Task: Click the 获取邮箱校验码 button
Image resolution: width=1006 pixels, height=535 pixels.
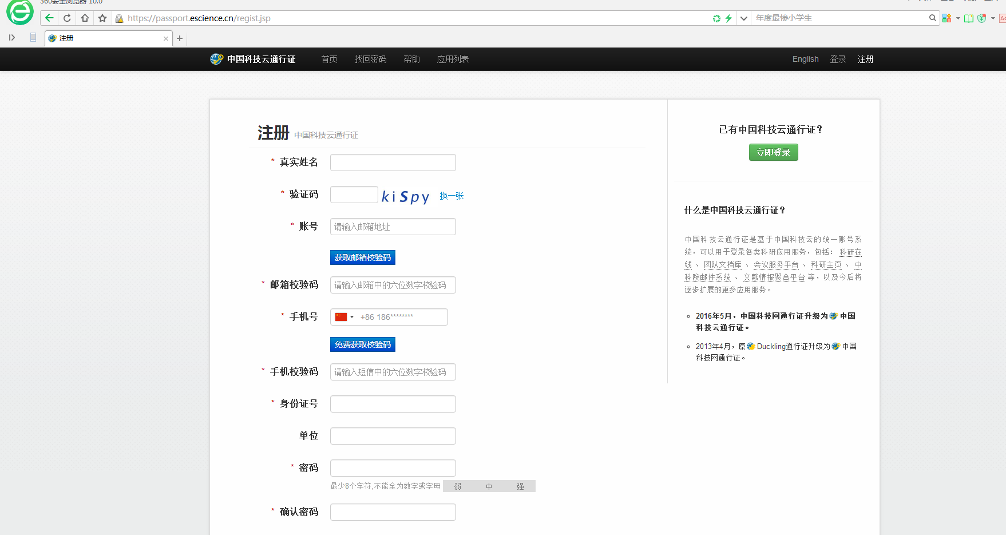Action: pos(362,257)
